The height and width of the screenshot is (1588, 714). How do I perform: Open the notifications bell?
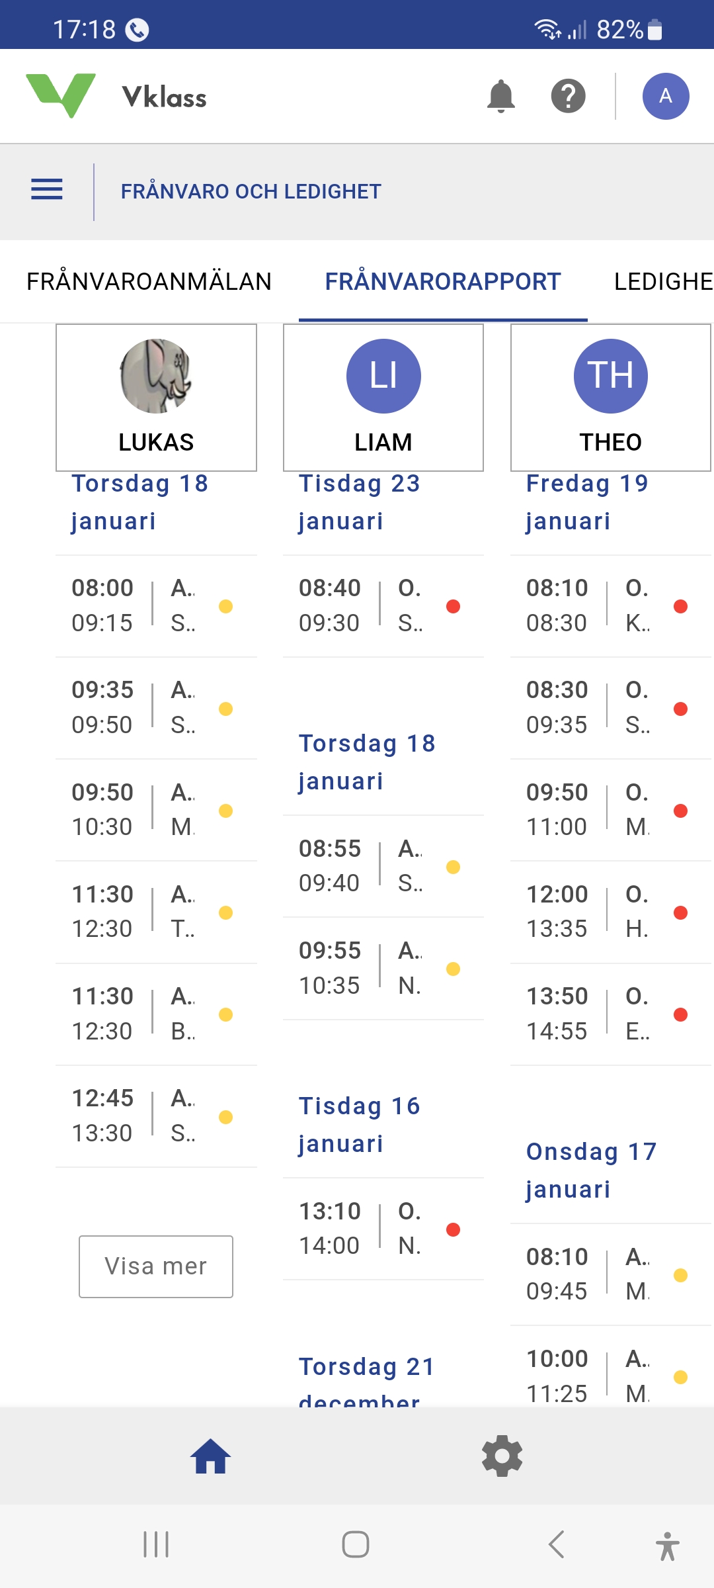pyautogui.click(x=500, y=97)
